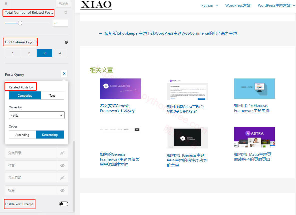Click the 已发布 publish button
The width and height of the screenshot is (296, 215).
[63, 4]
